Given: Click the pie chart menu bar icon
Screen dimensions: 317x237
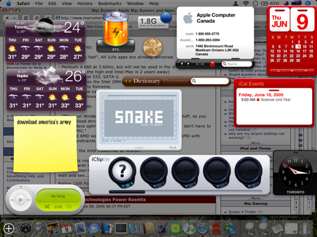Looking at the screenshot, I should 286,3.
